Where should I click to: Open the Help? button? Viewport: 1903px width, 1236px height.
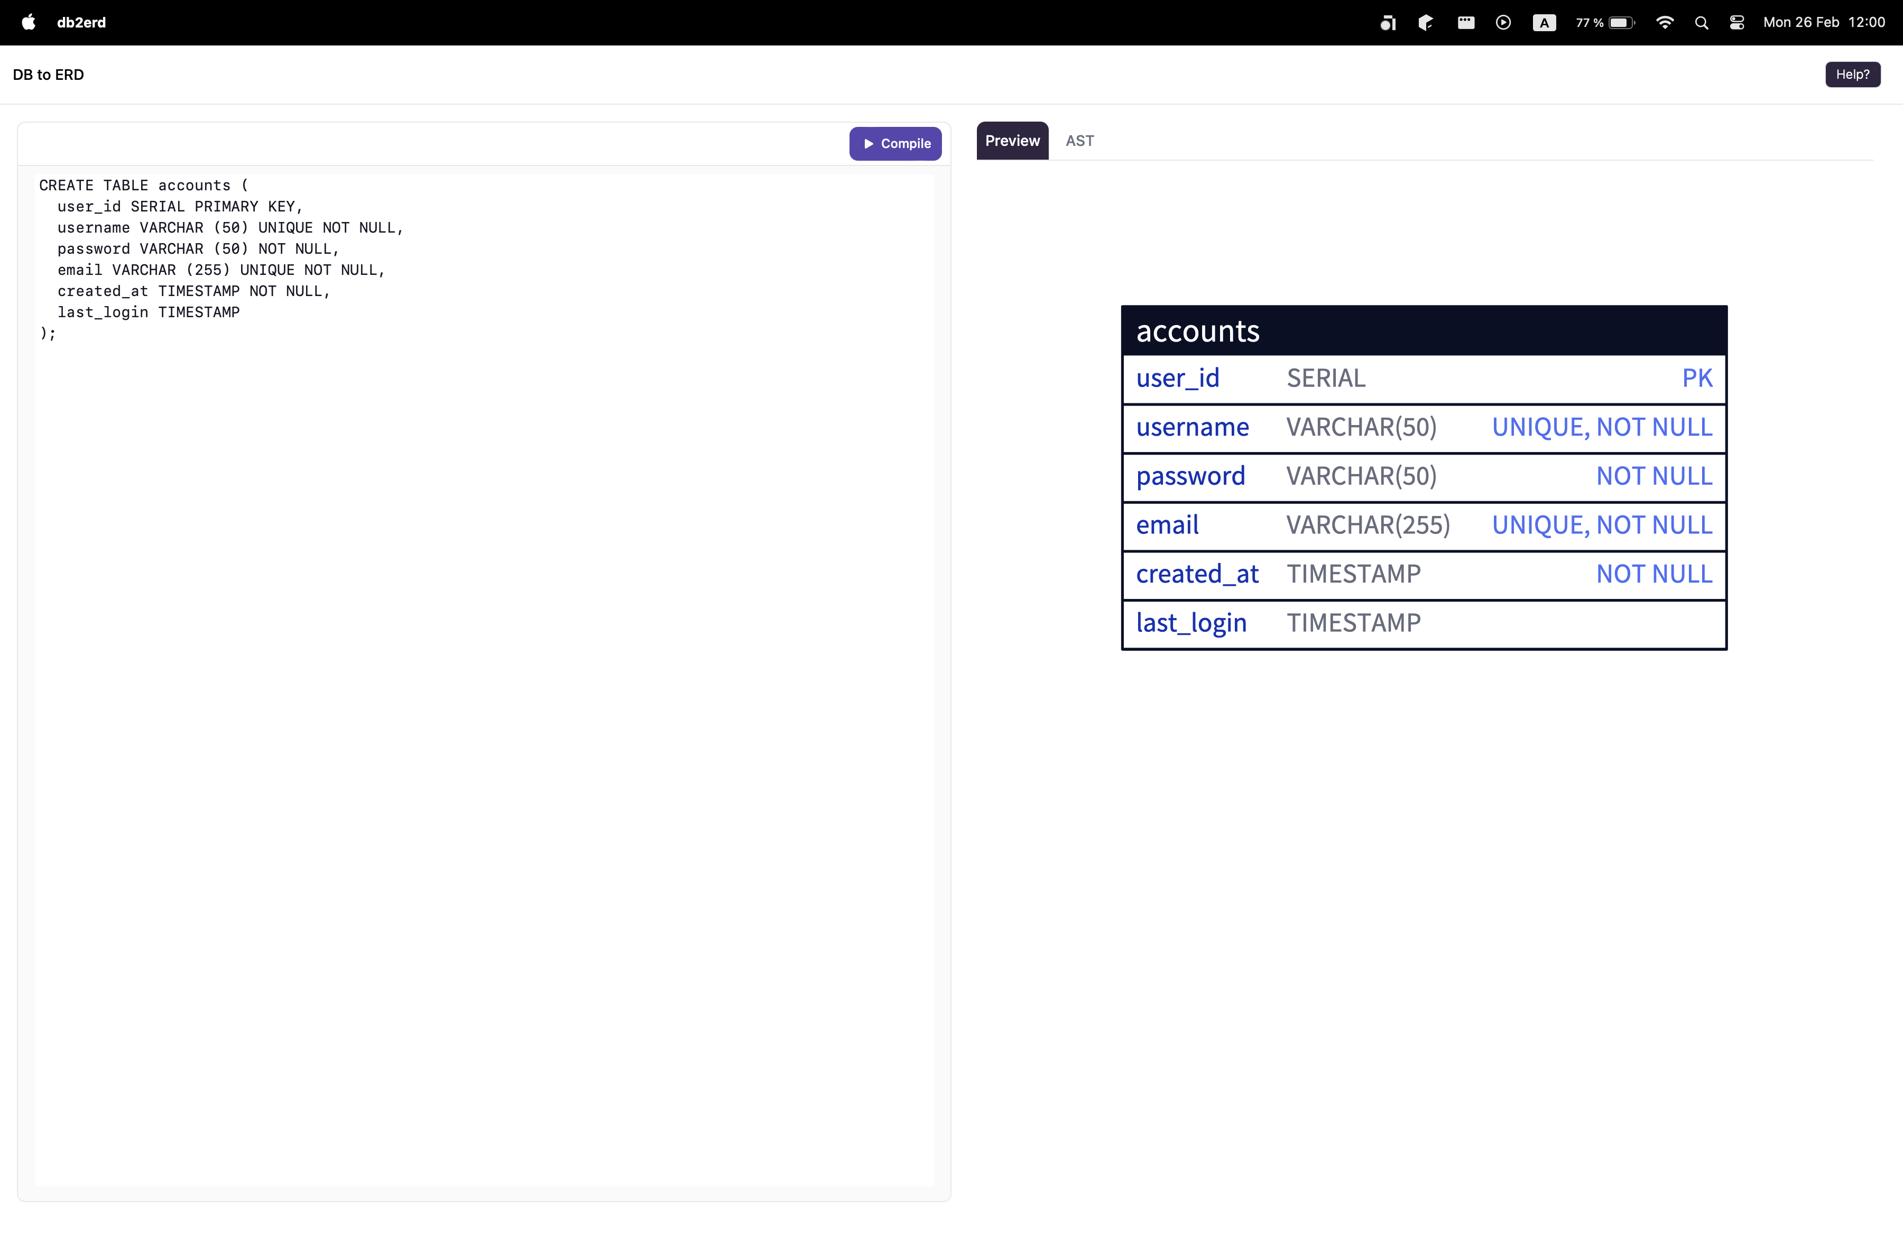pyautogui.click(x=1852, y=75)
